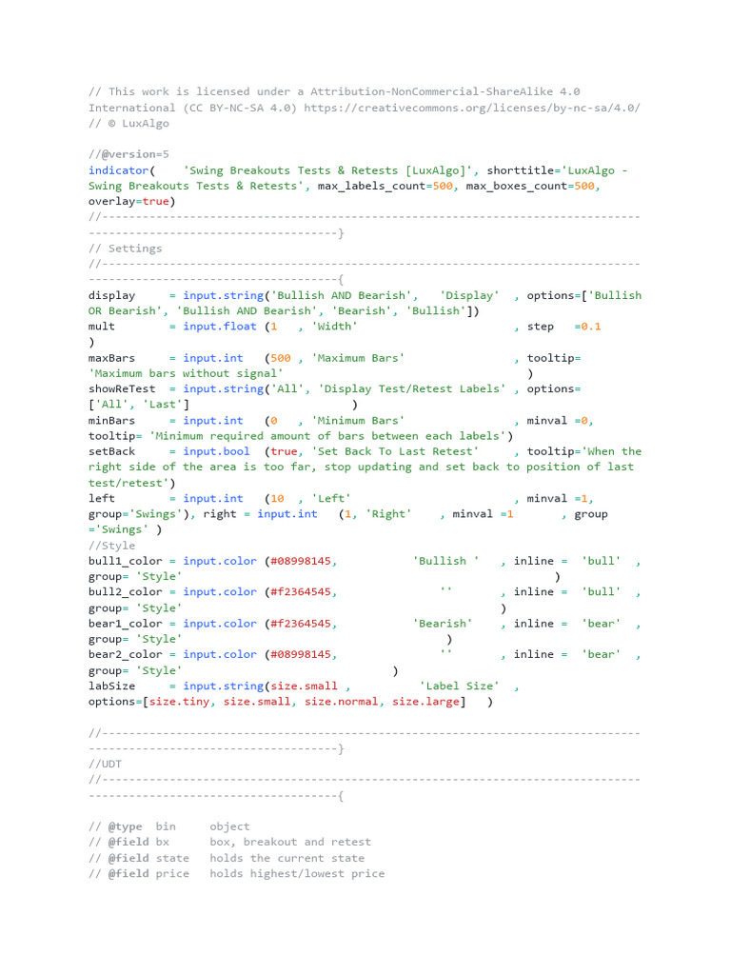
Task: Click the '// © LuxAlgo' comment line
Action: (x=128, y=123)
